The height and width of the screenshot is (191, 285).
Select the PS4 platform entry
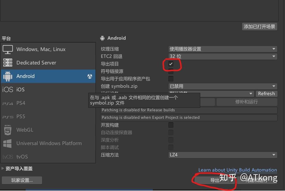[x=48, y=103]
